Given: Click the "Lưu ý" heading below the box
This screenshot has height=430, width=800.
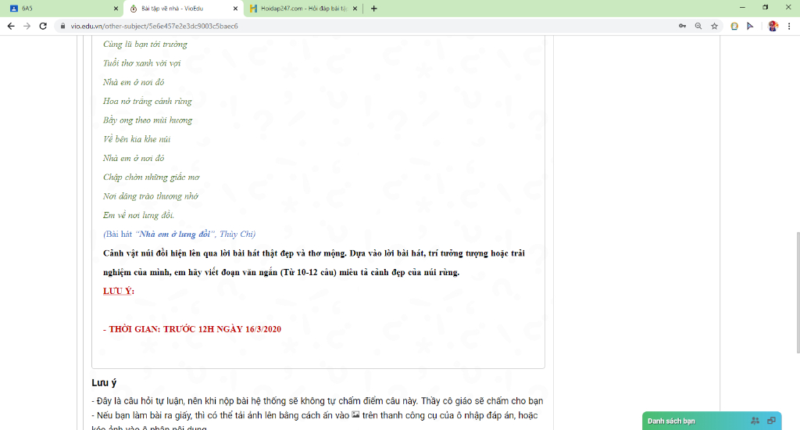Looking at the screenshot, I should [104, 382].
